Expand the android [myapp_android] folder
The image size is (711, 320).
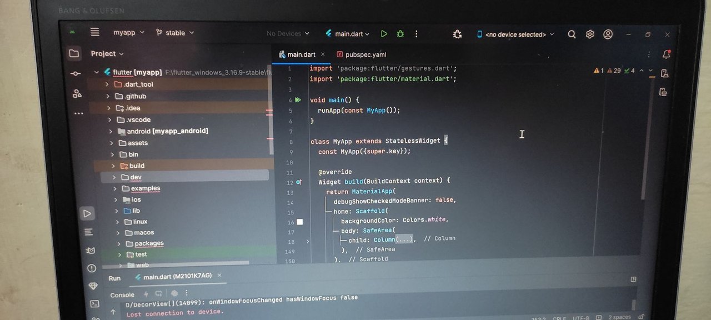(x=111, y=132)
